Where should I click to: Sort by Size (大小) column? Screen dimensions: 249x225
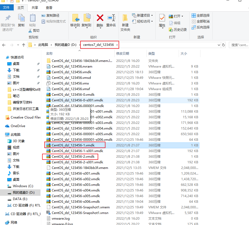(184, 54)
